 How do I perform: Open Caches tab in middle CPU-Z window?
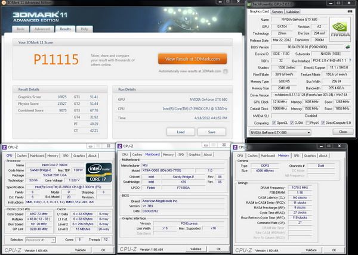click(x=137, y=154)
